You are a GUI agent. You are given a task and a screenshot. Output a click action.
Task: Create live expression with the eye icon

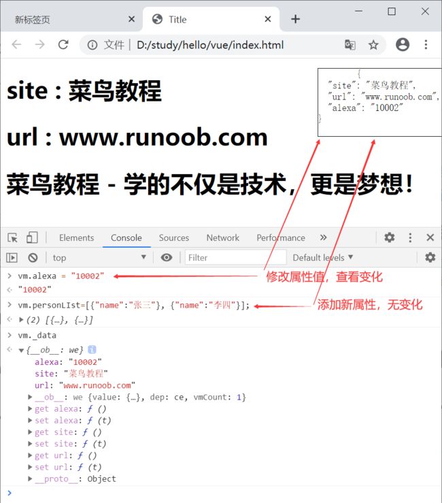click(167, 257)
